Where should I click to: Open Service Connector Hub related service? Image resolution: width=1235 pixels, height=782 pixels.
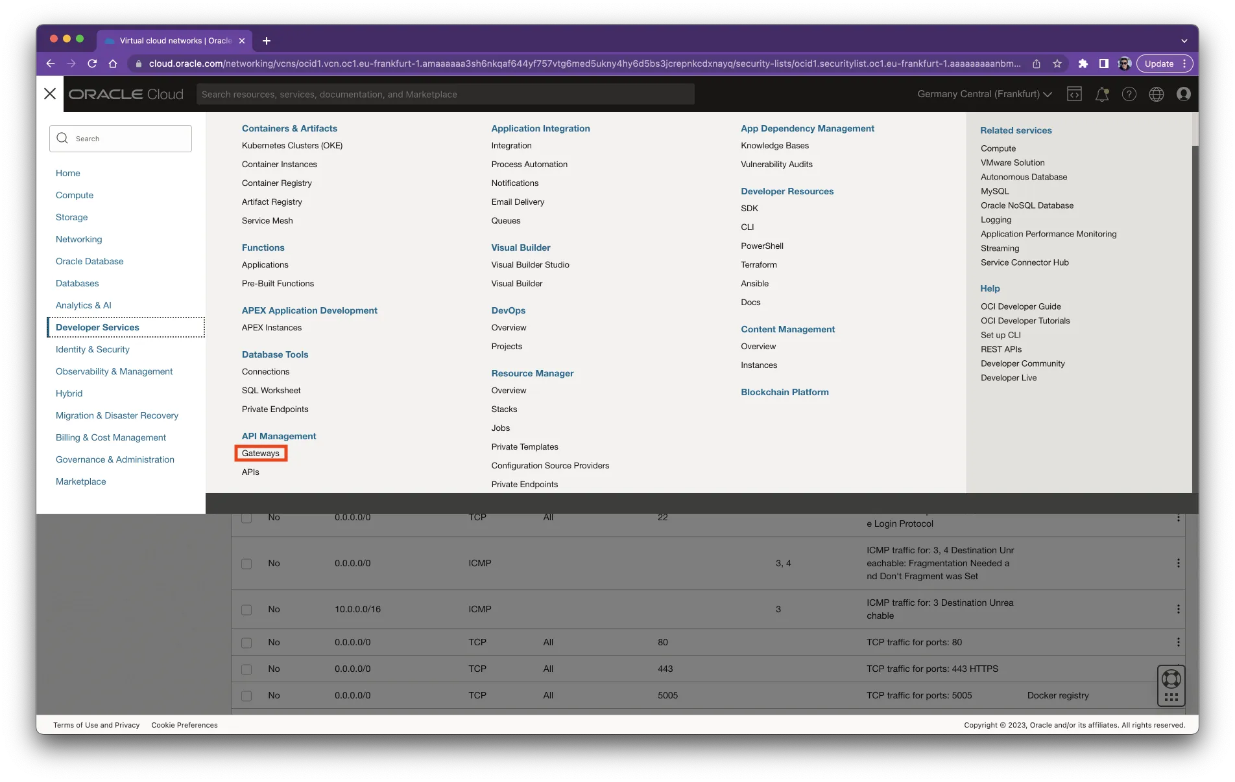[1025, 262]
